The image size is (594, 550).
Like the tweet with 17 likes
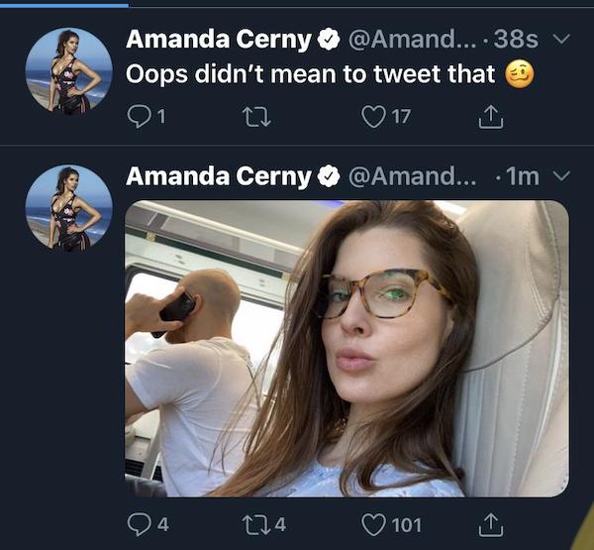373,116
